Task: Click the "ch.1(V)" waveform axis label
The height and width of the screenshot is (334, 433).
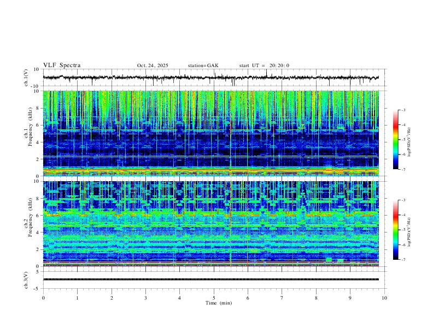Action: [x=26, y=77]
